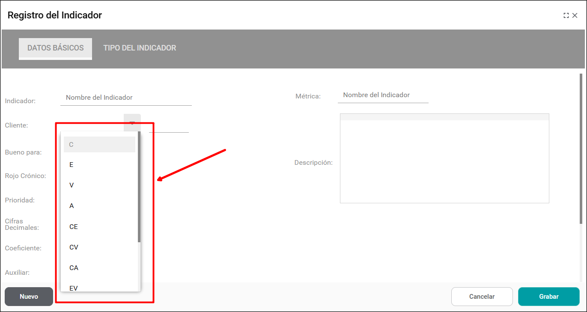Close the Registro del Indicador dialog

[575, 15]
